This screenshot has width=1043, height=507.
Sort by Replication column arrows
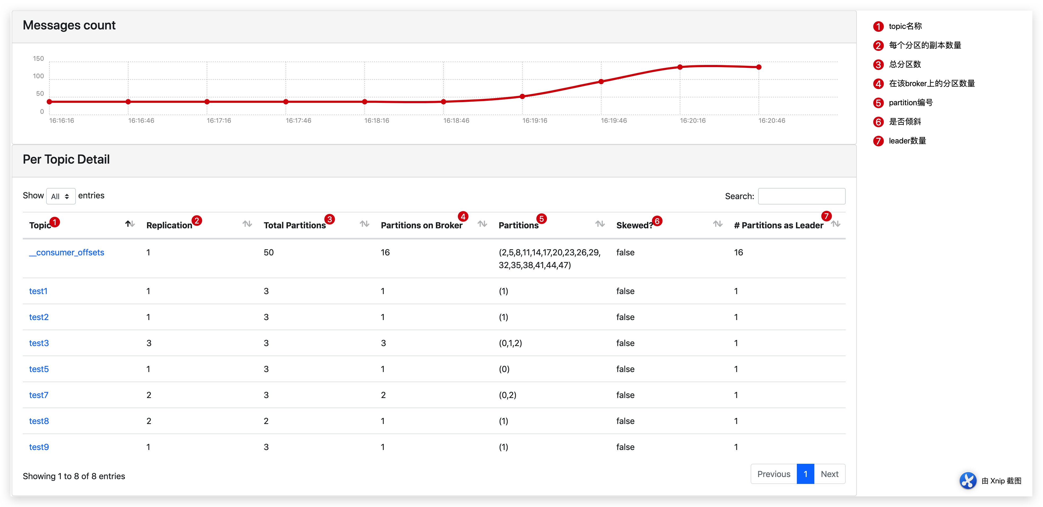coord(247,224)
